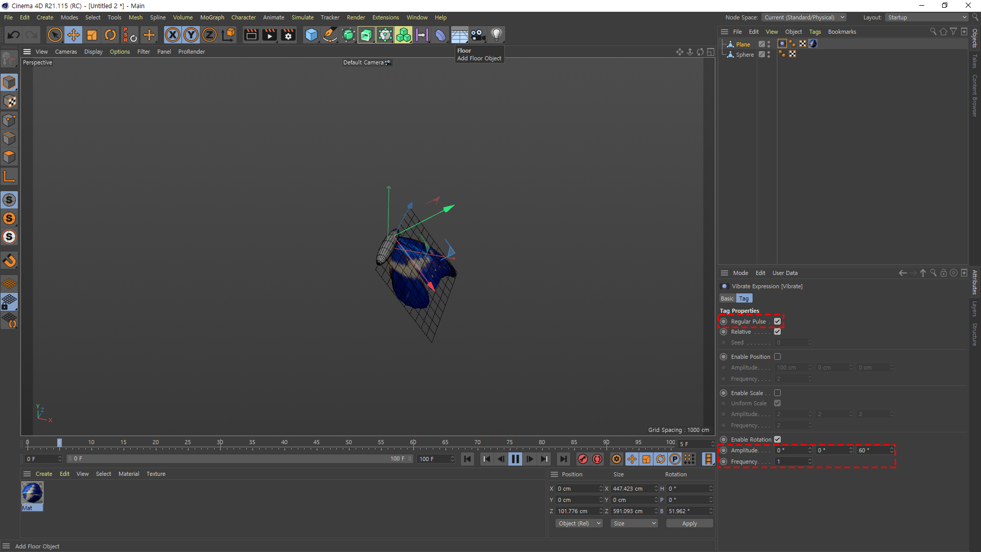Open the Object (Rel) dropdown

(x=579, y=523)
